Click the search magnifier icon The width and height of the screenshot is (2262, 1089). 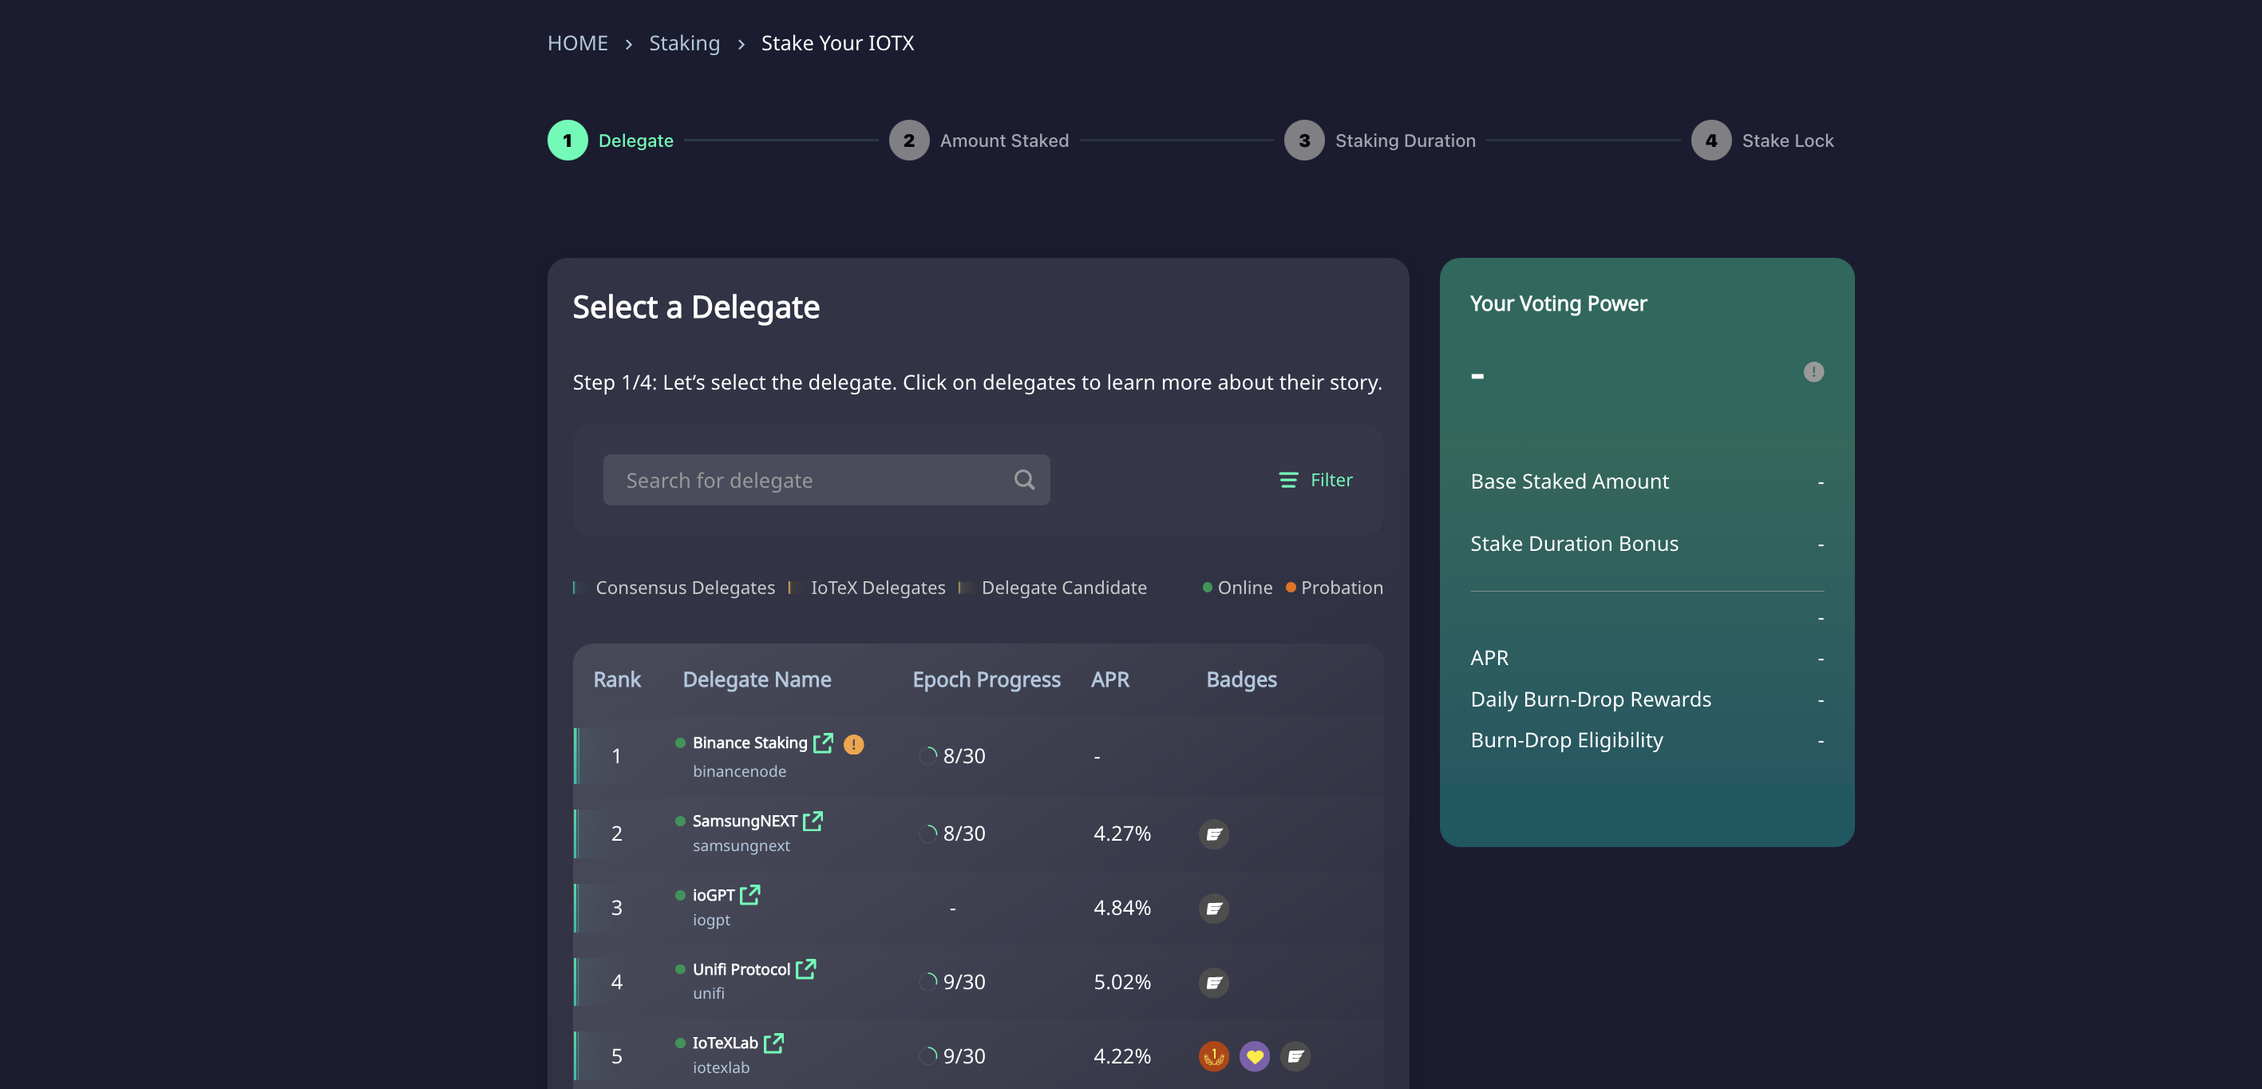[1024, 480]
